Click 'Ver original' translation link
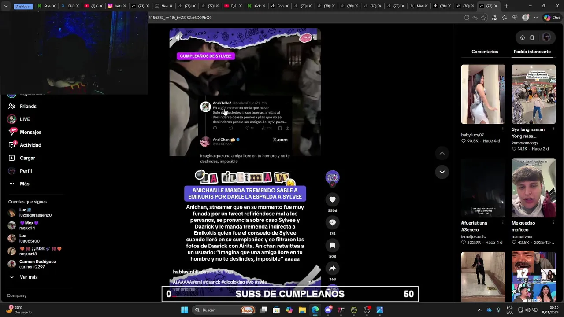Image resolution: width=564 pixels, height=317 pixels. [184, 289]
